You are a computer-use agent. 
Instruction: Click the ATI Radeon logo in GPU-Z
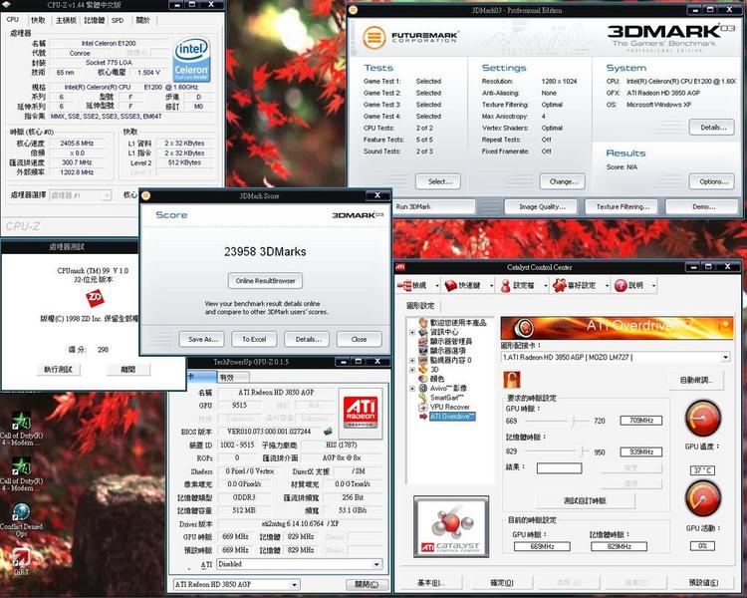(361, 412)
